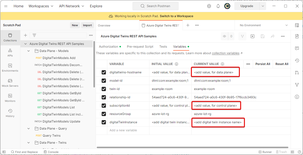Open a new tab with plus icon
The height and width of the screenshot is (155, 303).
click(188, 25)
